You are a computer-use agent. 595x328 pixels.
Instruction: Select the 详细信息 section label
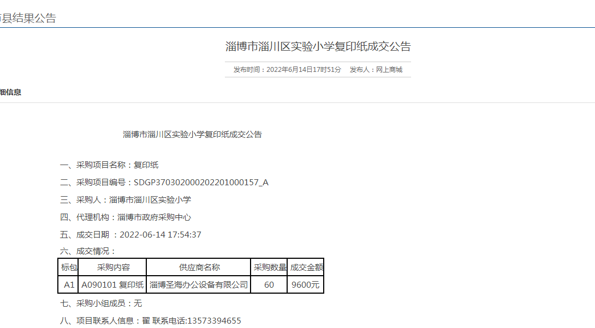click(x=10, y=93)
